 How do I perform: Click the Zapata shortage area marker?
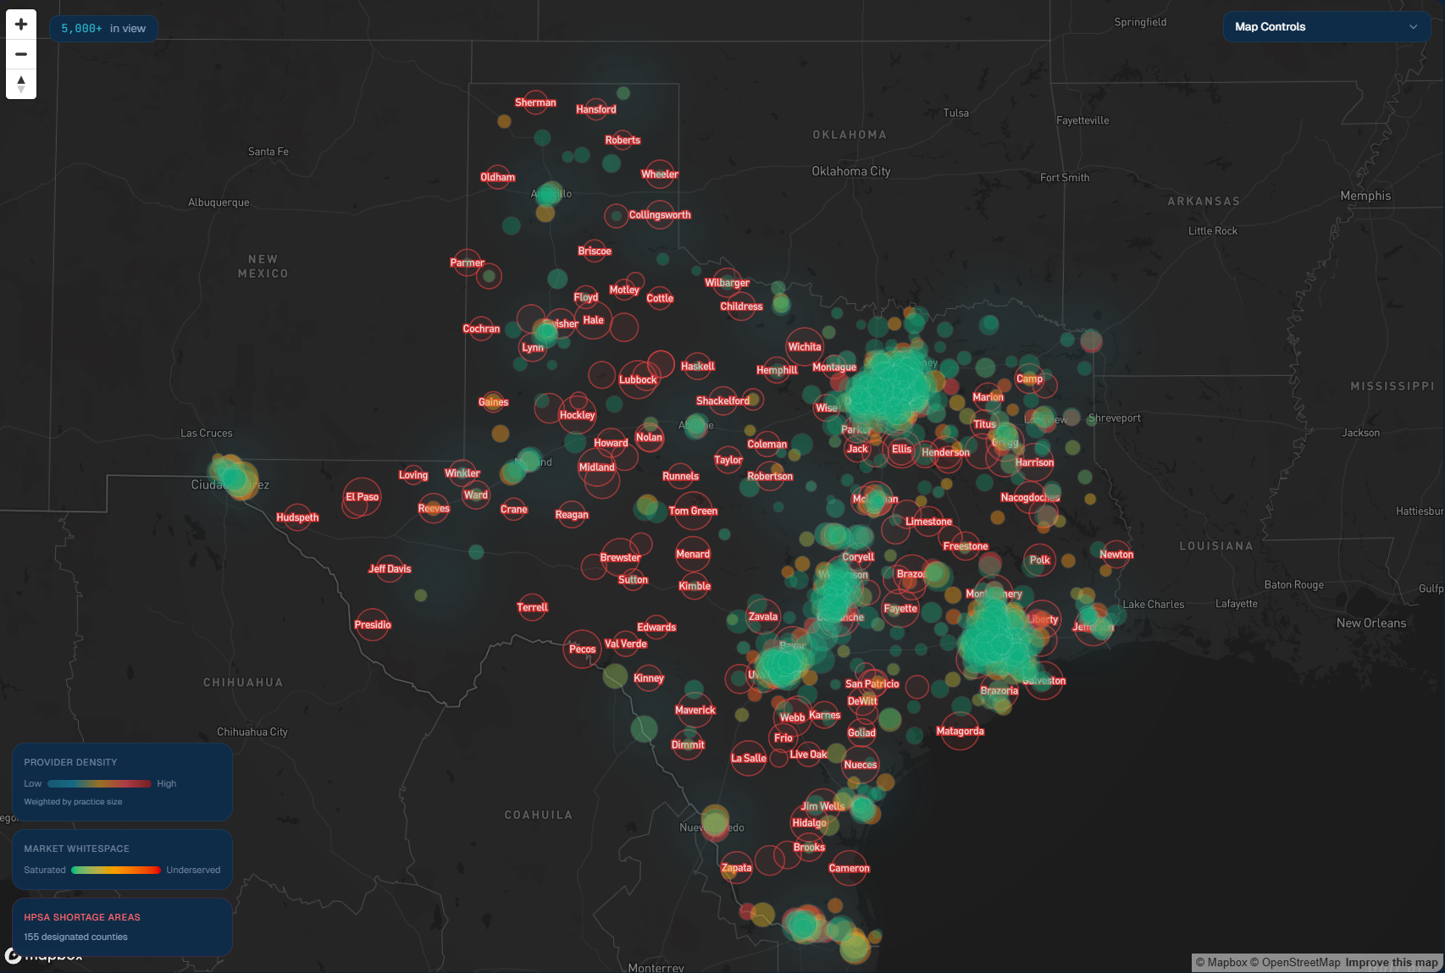736,868
